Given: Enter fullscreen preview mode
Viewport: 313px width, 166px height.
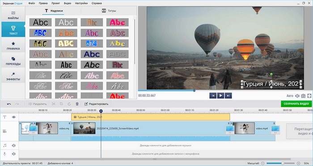Looking at the screenshot, I should [x=309, y=96].
